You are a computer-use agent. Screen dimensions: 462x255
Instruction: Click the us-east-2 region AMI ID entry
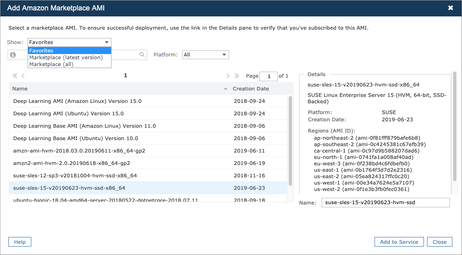coord(361,177)
